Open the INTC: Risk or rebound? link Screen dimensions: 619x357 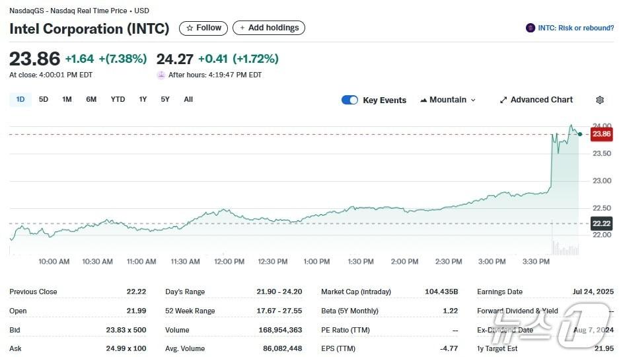(575, 28)
